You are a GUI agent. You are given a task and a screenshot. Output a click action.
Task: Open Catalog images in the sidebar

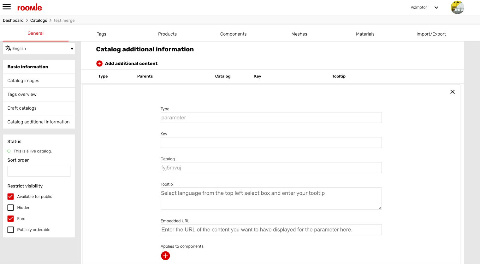tap(23, 81)
